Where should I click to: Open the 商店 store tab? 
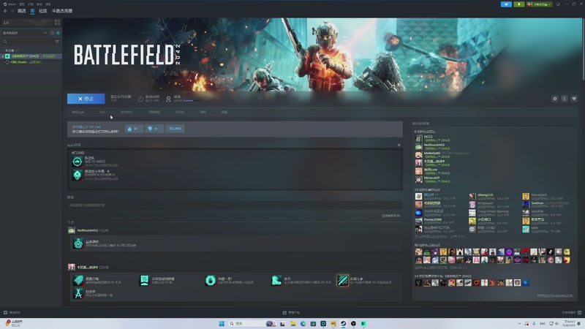coord(22,11)
